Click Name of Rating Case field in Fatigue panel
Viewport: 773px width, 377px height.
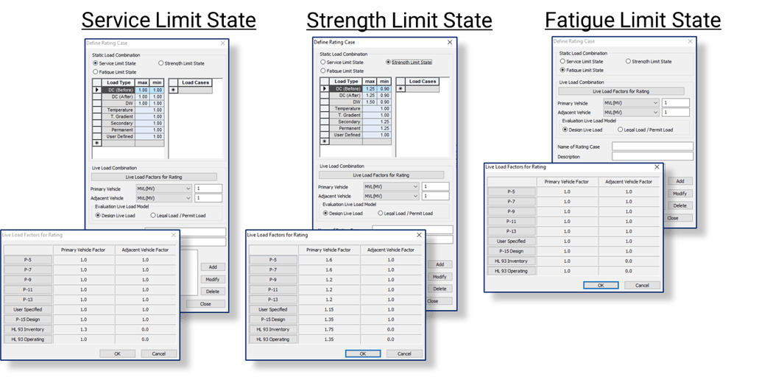coord(652,147)
